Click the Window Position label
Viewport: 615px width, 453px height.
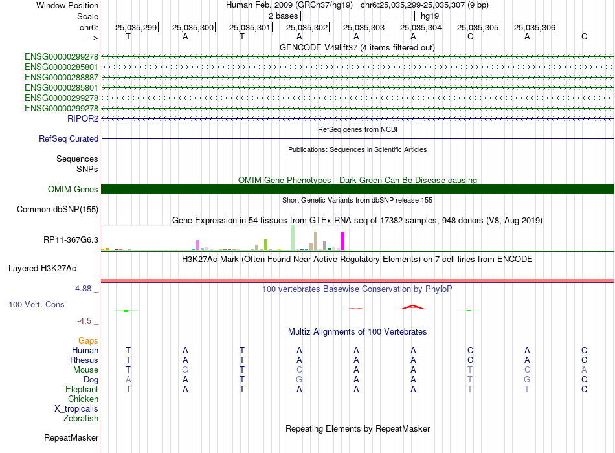click(67, 6)
